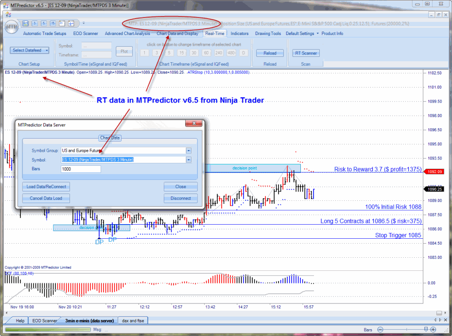Click the save disk icon in quick toolbar
The width and height of the screenshot is (452, 336).
point(25,23)
